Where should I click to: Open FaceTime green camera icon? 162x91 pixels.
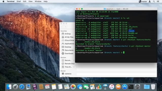click(x=86, y=87)
